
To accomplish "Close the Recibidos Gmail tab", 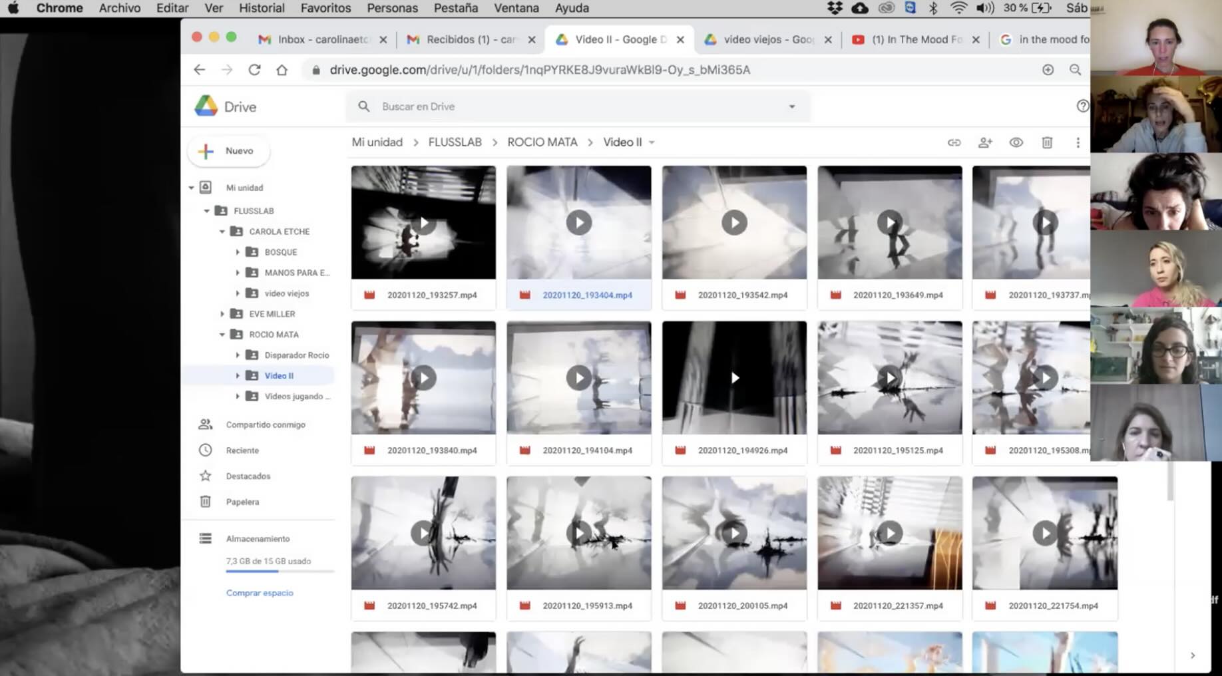I will coord(532,40).
